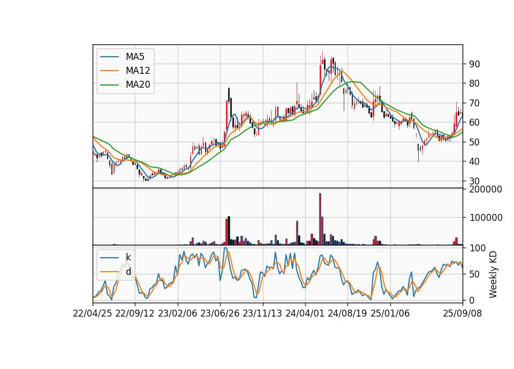Screen dimensions: 514x369
Task: Click the orange MA12 legend line sample
Action: (x=109, y=71)
